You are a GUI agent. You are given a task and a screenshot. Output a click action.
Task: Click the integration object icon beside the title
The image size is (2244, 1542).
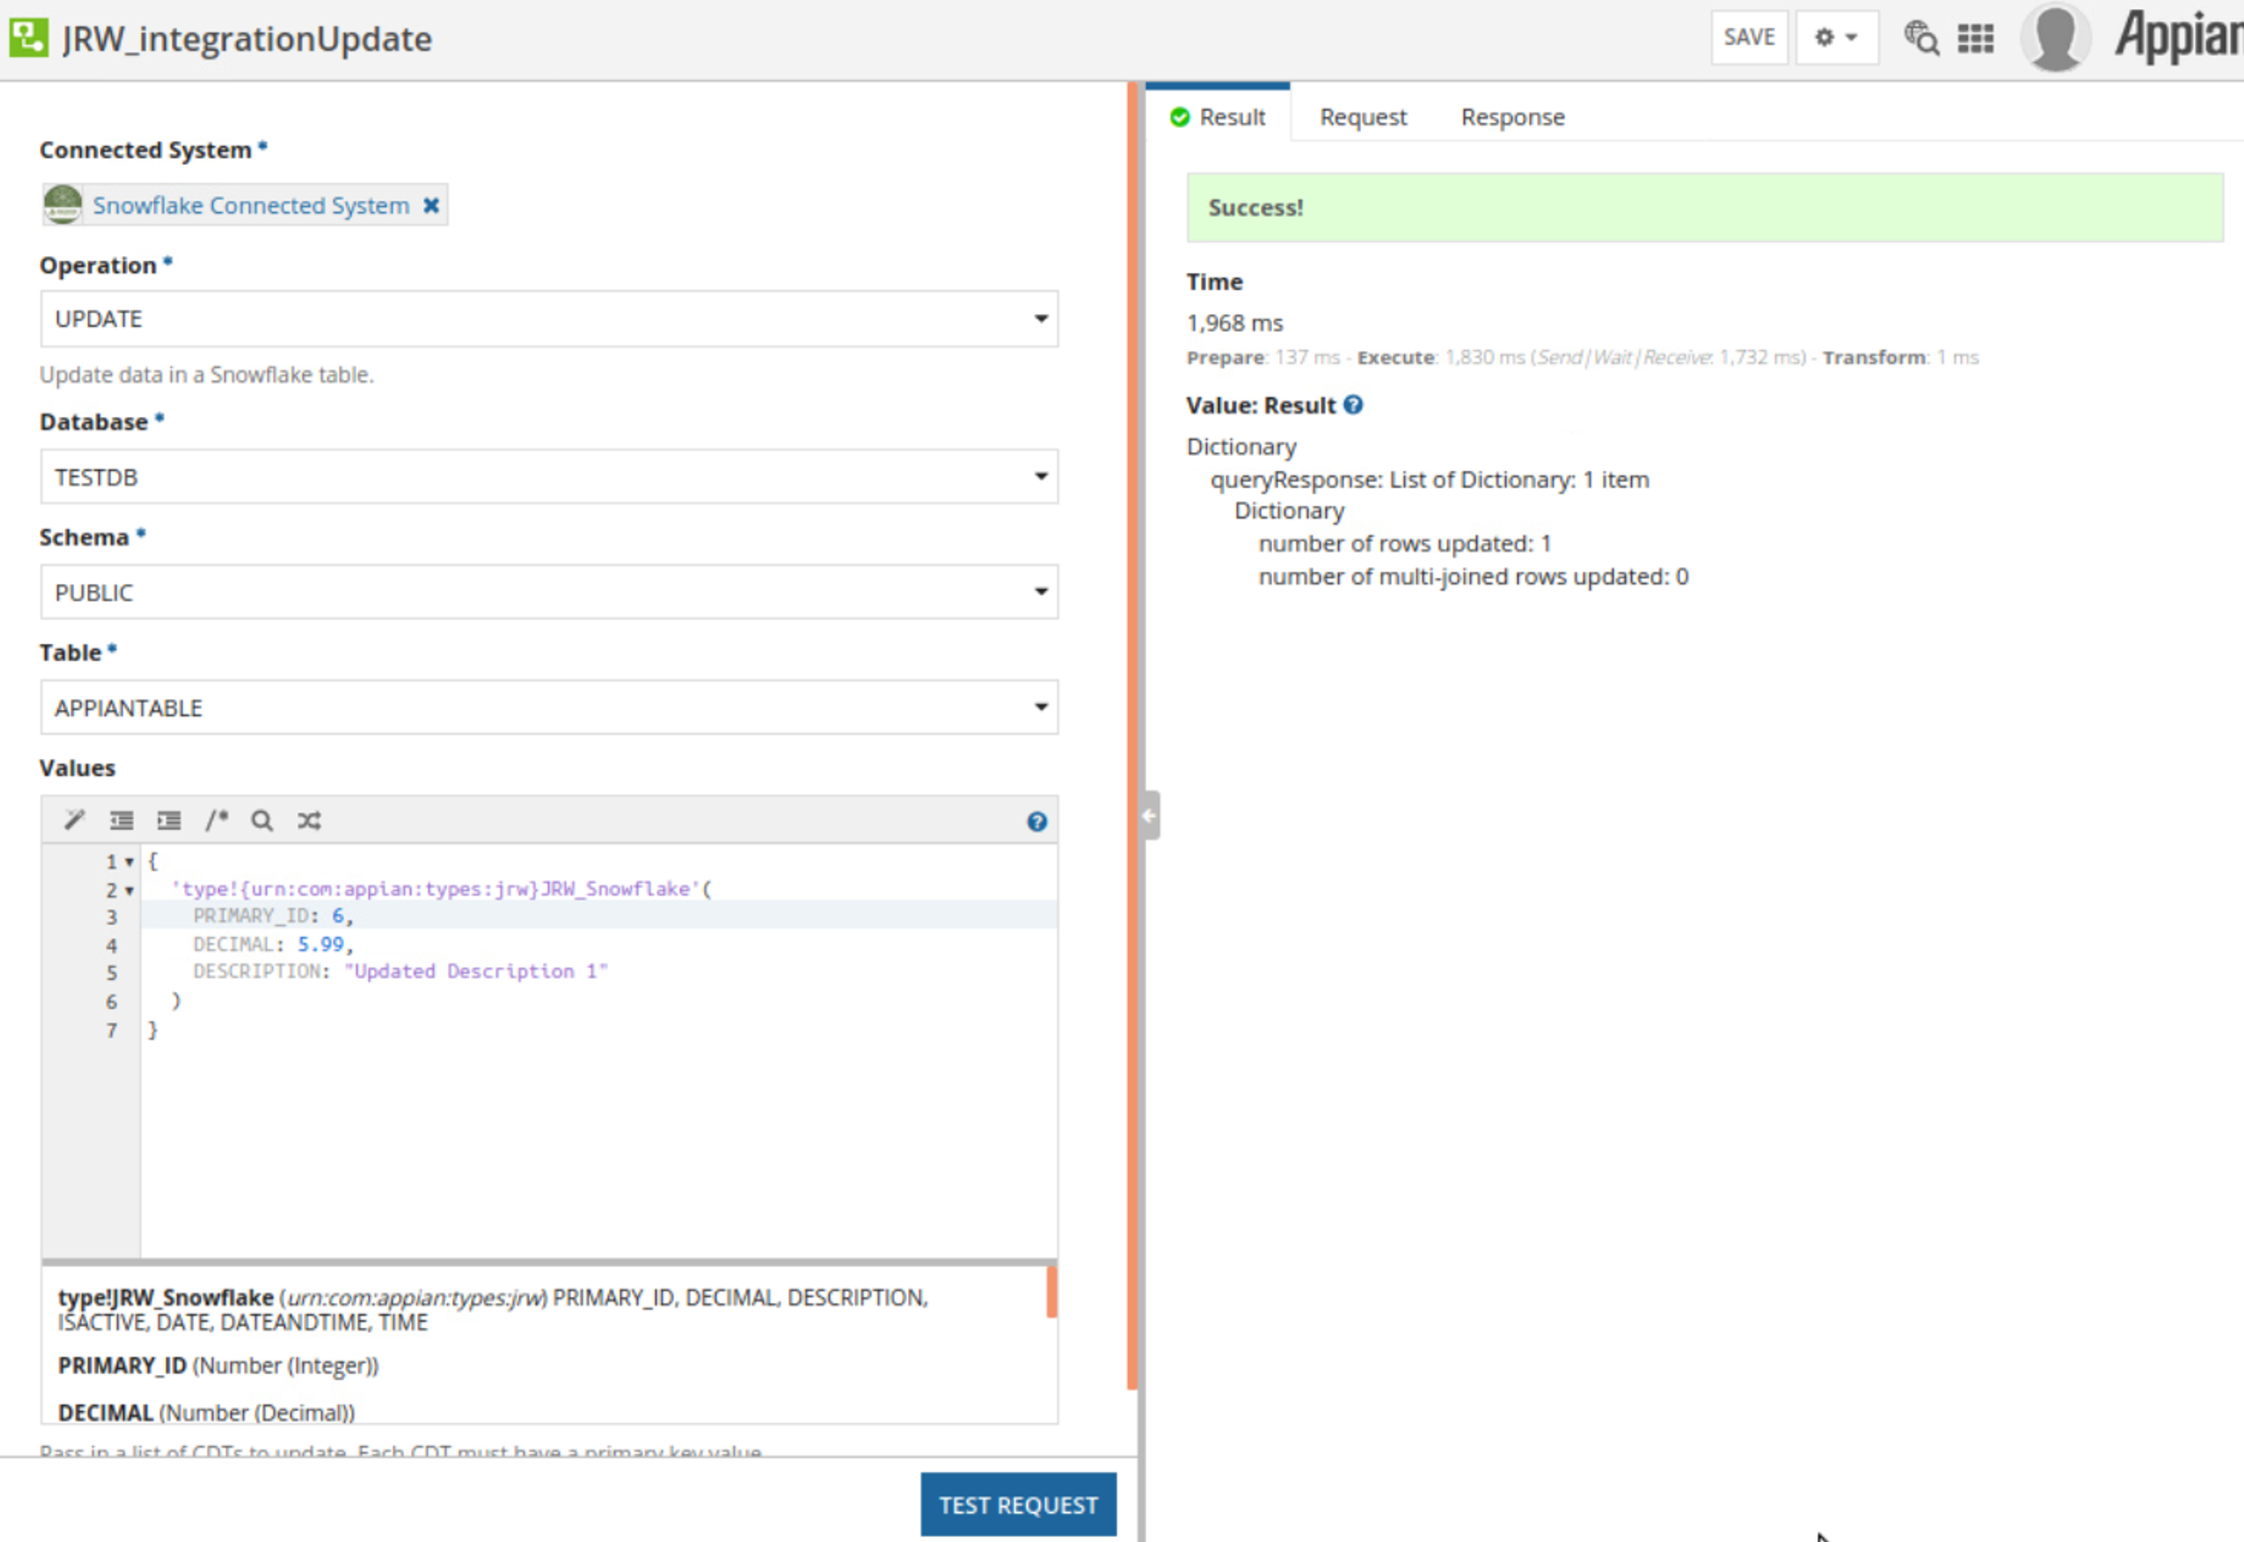coord(29,38)
